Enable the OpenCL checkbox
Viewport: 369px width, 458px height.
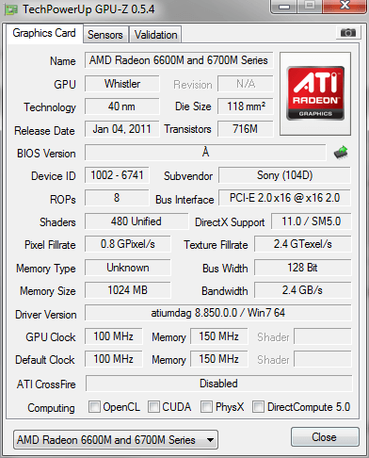(x=94, y=407)
